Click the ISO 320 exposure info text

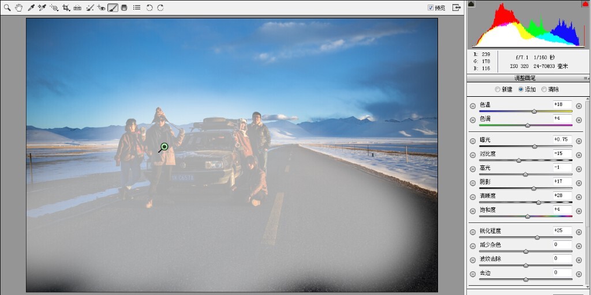coord(520,66)
